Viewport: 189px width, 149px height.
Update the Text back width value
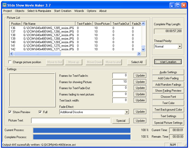[x=140, y=100]
